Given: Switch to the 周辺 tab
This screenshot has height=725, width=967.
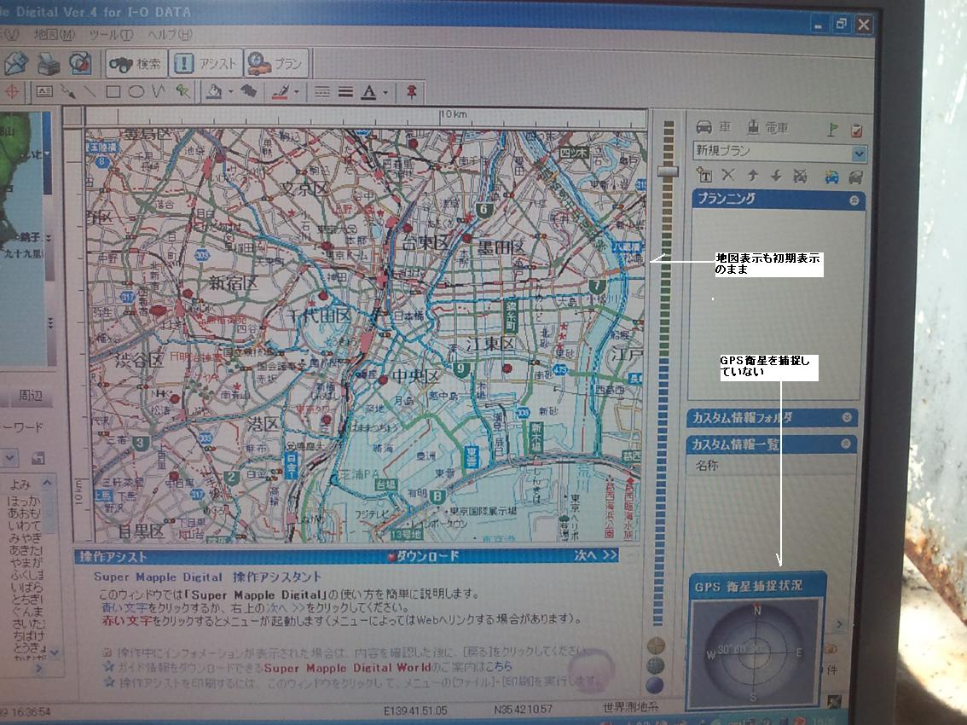Looking at the screenshot, I should pyautogui.click(x=30, y=396).
